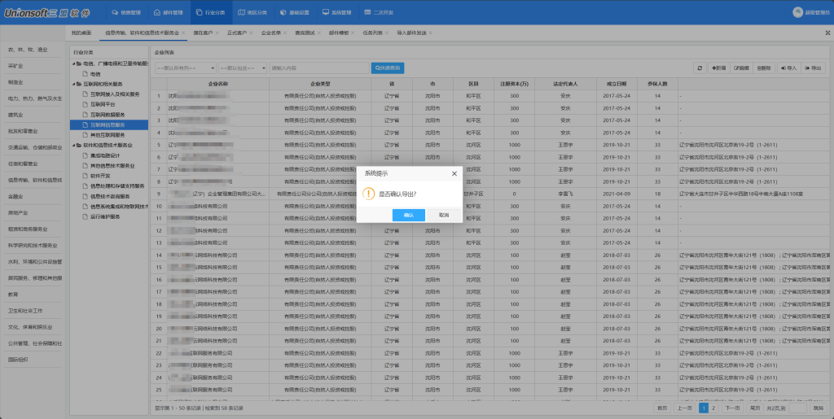The image size is (834, 419).
Task: Select 软件开发 tree item
Action: [x=100, y=176]
